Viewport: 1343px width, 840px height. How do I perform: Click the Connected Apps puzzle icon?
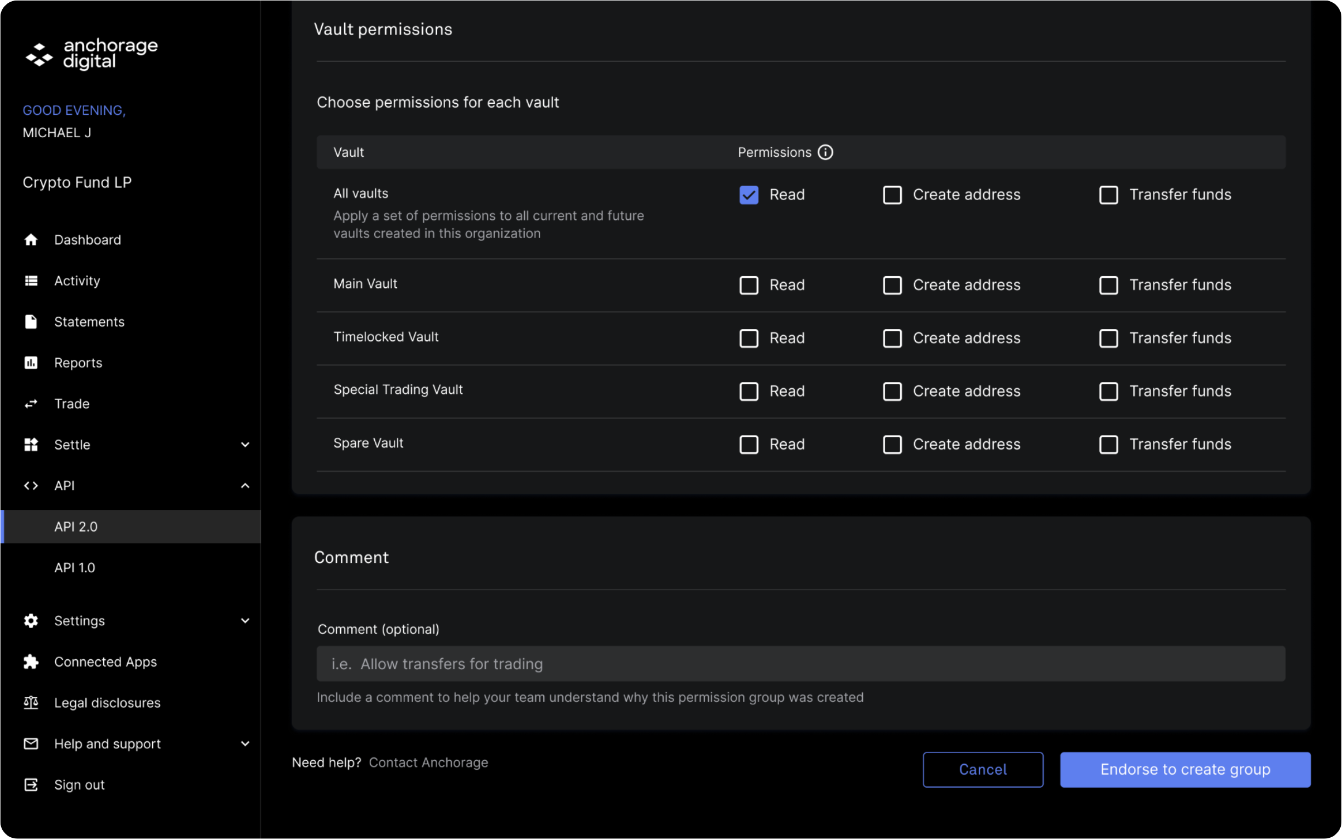pyautogui.click(x=31, y=662)
